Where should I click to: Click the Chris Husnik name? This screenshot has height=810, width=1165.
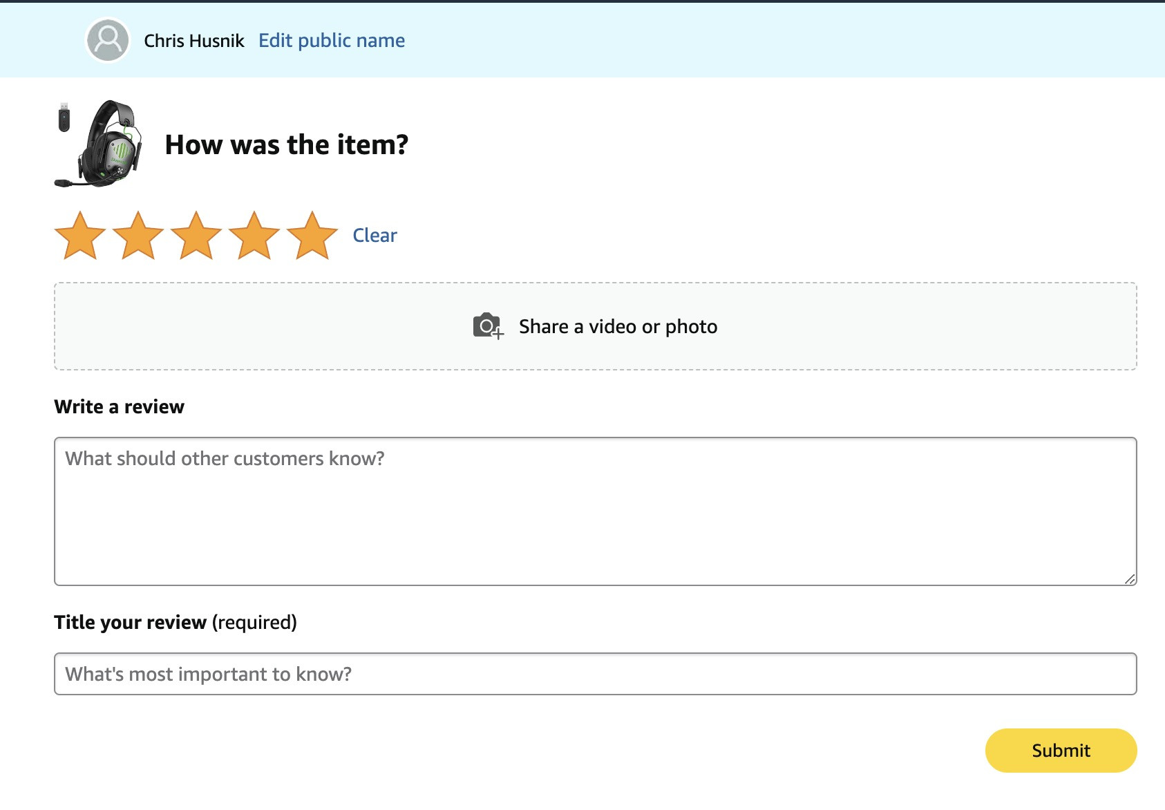pos(194,41)
